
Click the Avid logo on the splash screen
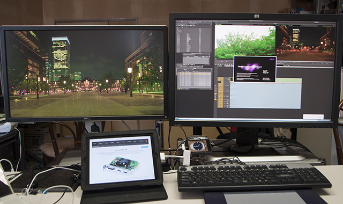pyautogui.click(x=272, y=60)
